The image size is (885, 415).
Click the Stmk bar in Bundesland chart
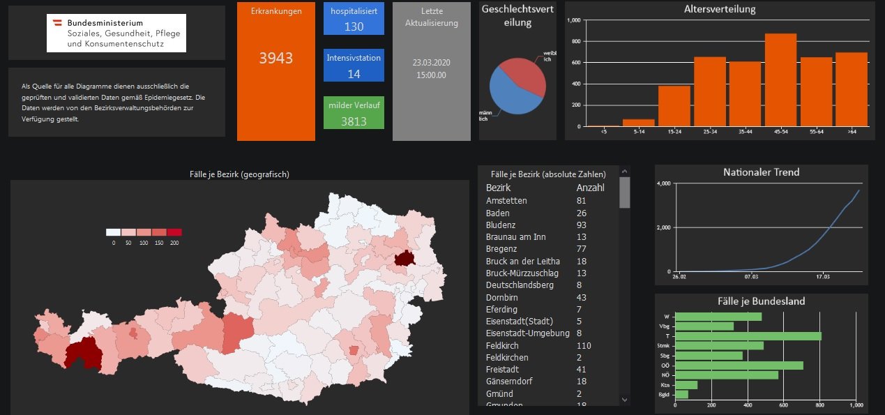pos(720,345)
